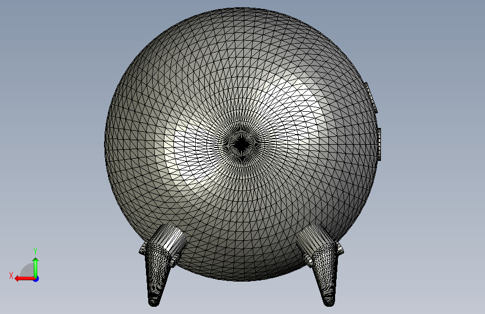Click the blue Z axis dot on the triad
Viewport: 485px width, 314px height.
pos(36,279)
